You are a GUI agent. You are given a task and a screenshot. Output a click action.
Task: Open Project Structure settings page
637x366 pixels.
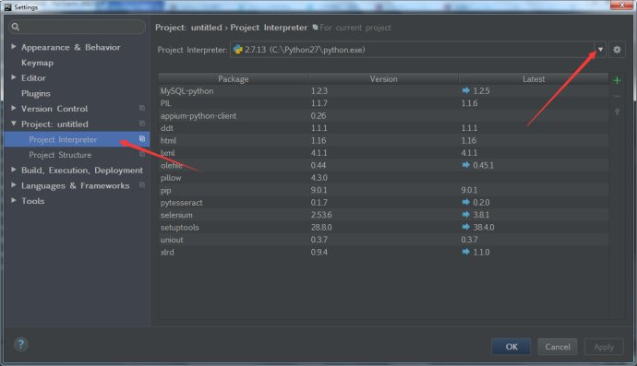pyautogui.click(x=60, y=155)
